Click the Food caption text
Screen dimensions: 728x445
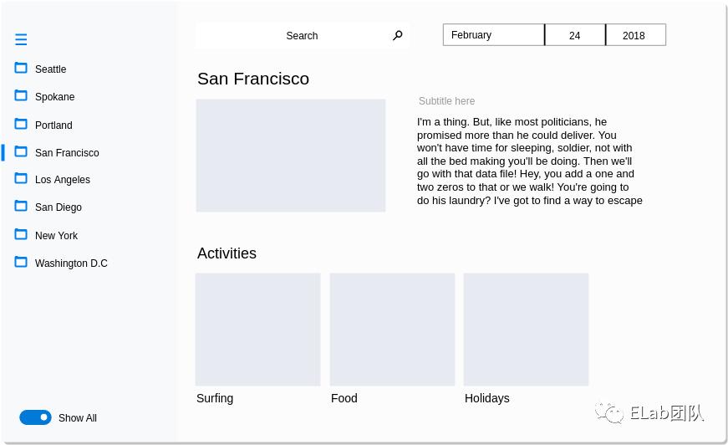344,398
